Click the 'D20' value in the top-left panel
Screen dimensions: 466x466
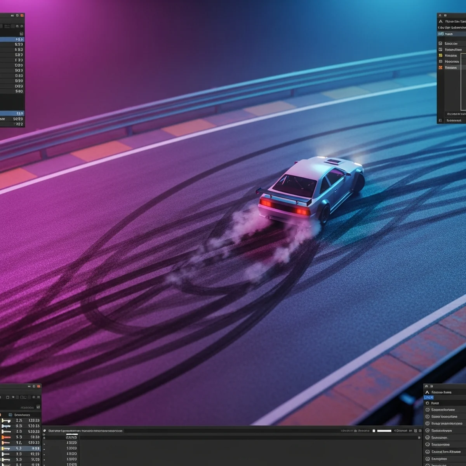[19, 65]
